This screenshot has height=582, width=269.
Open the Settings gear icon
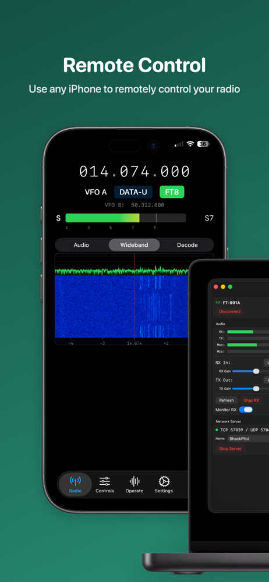(x=164, y=481)
